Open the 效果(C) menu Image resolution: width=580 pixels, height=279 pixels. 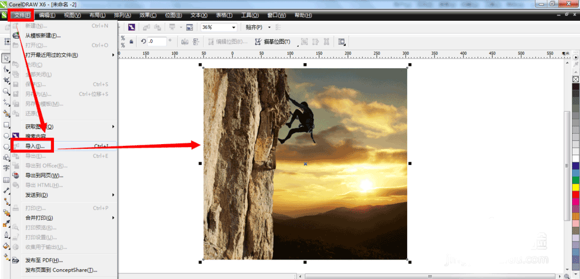click(x=148, y=15)
